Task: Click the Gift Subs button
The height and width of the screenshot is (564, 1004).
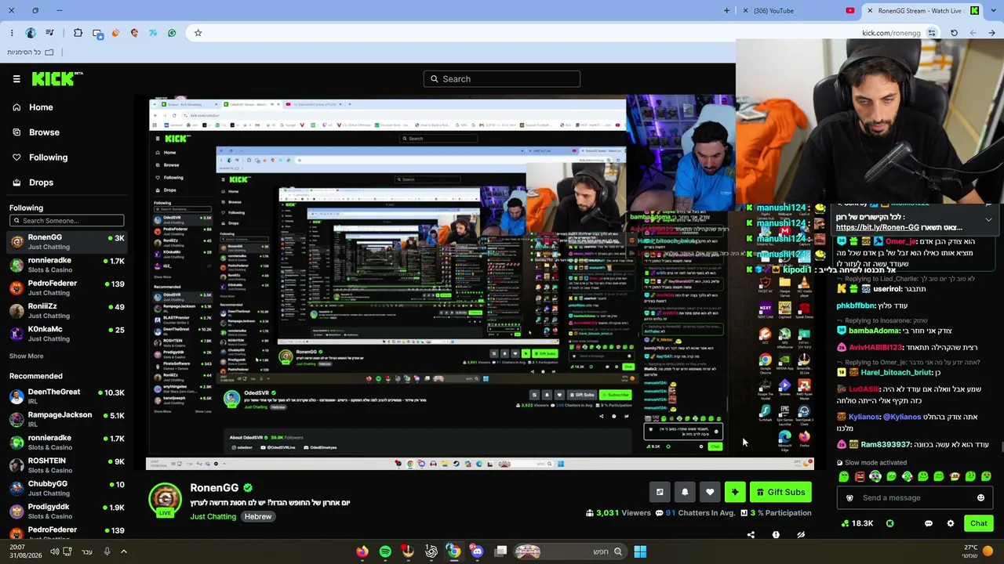Action: [780, 492]
